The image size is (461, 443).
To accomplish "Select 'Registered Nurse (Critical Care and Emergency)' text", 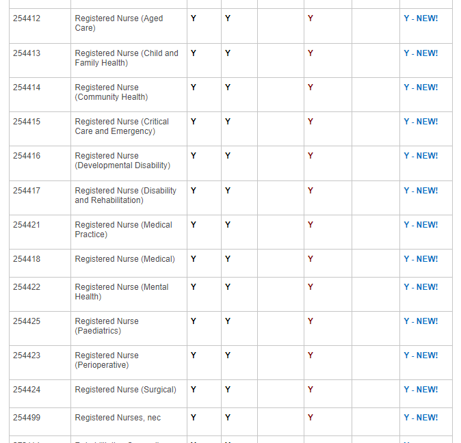I will point(122,126).
